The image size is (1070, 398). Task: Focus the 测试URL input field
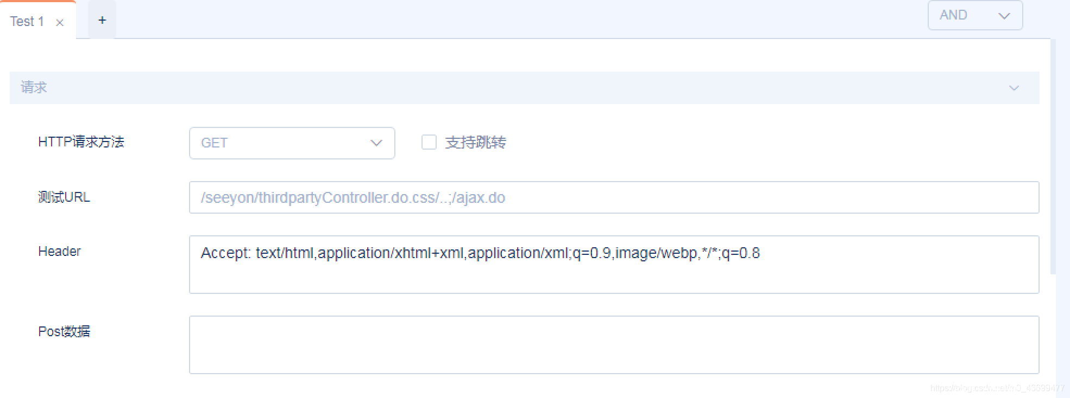tap(614, 197)
